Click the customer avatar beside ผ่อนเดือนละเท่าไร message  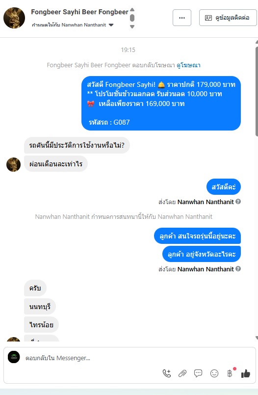pyautogui.click(x=13, y=164)
